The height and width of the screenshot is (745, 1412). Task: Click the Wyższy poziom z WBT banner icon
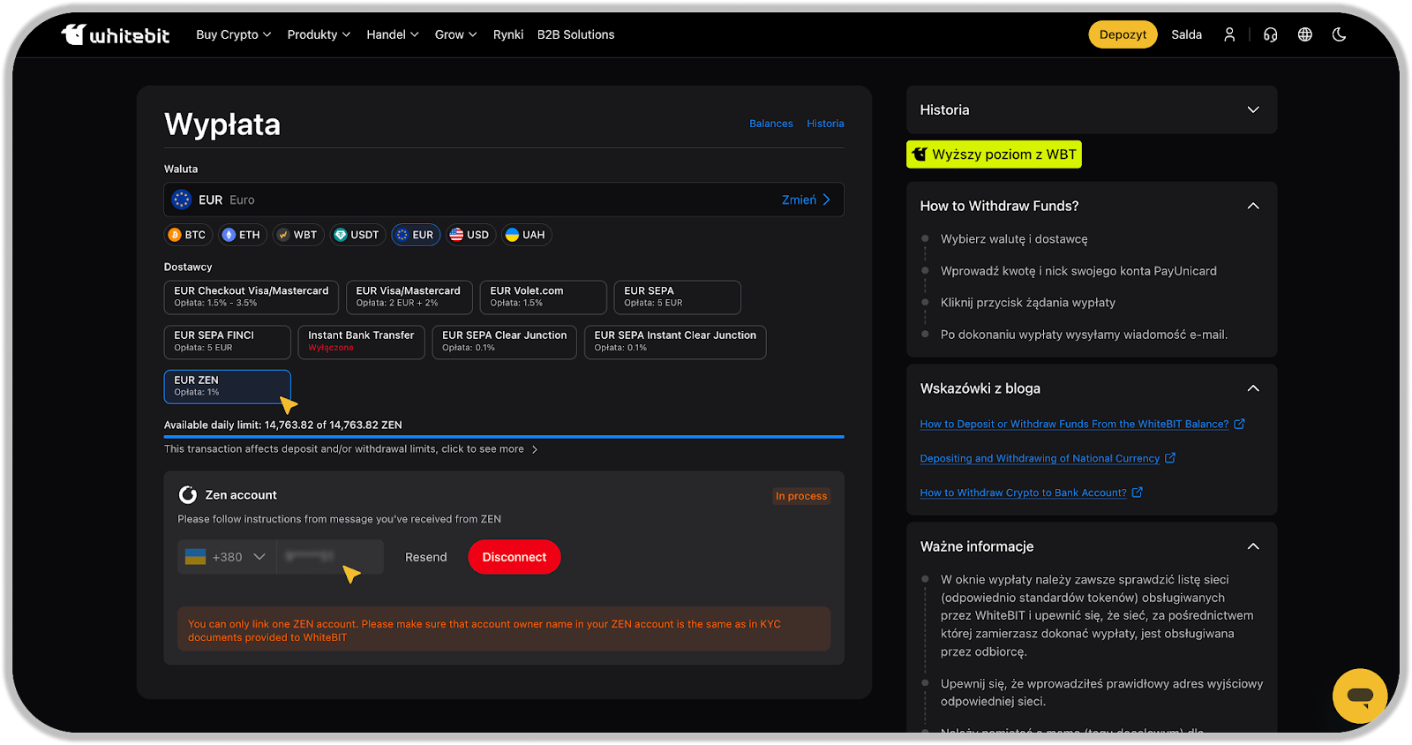click(920, 154)
